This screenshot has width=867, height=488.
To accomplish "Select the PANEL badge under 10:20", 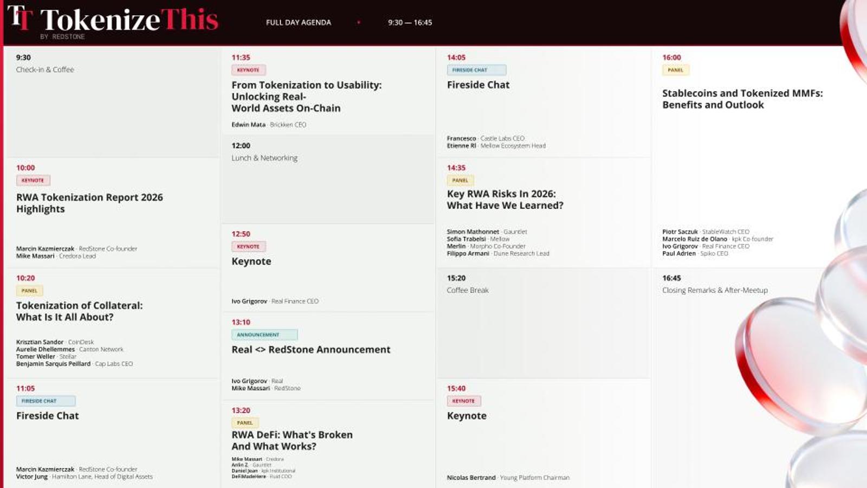I will (x=29, y=291).
